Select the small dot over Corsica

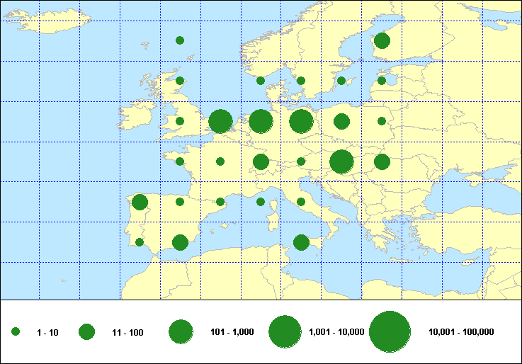[x=261, y=202]
